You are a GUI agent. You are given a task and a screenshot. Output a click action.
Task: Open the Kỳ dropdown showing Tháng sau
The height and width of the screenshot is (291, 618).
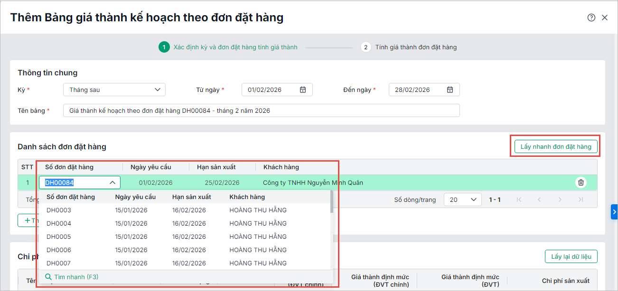click(114, 90)
